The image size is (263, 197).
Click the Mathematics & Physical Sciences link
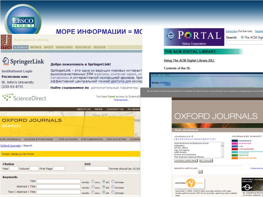pyautogui.click(x=251, y=152)
